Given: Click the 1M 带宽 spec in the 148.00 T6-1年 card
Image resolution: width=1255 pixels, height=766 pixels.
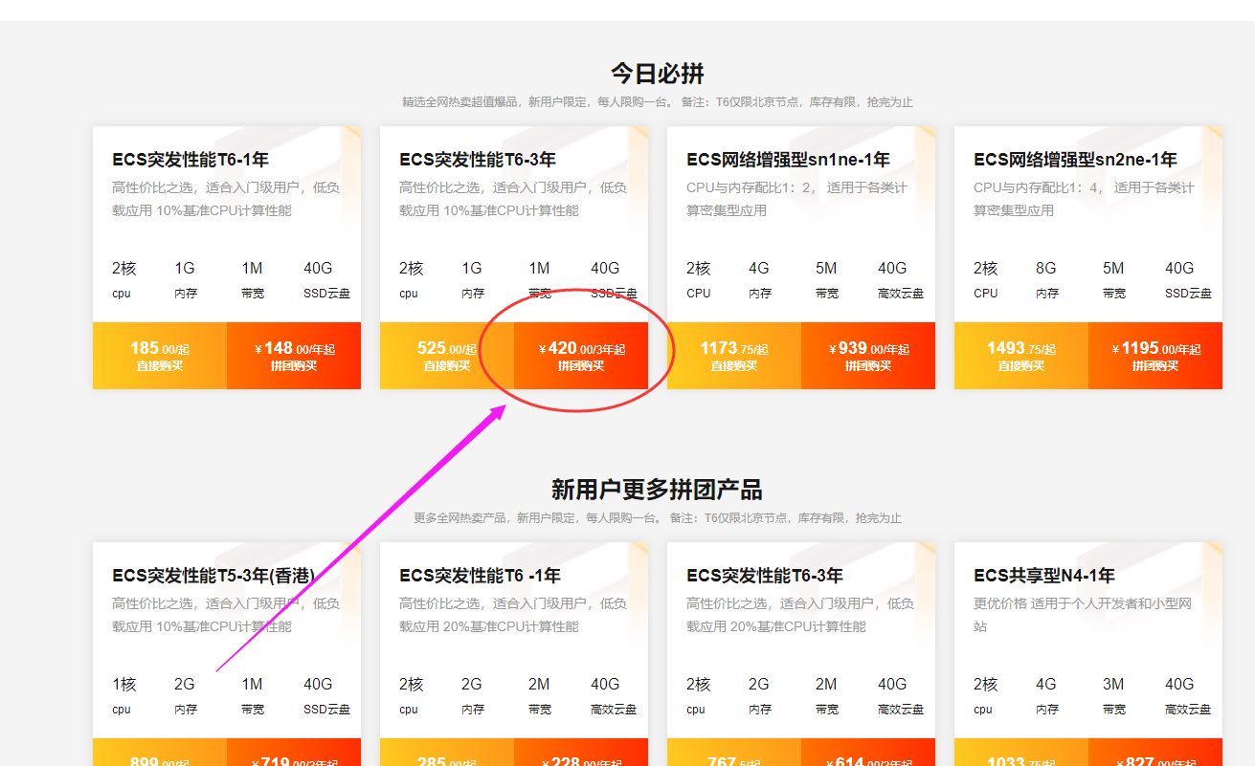Looking at the screenshot, I should (x=253, y=279).
